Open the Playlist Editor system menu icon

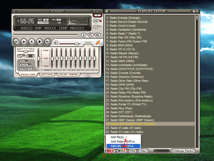107,11
